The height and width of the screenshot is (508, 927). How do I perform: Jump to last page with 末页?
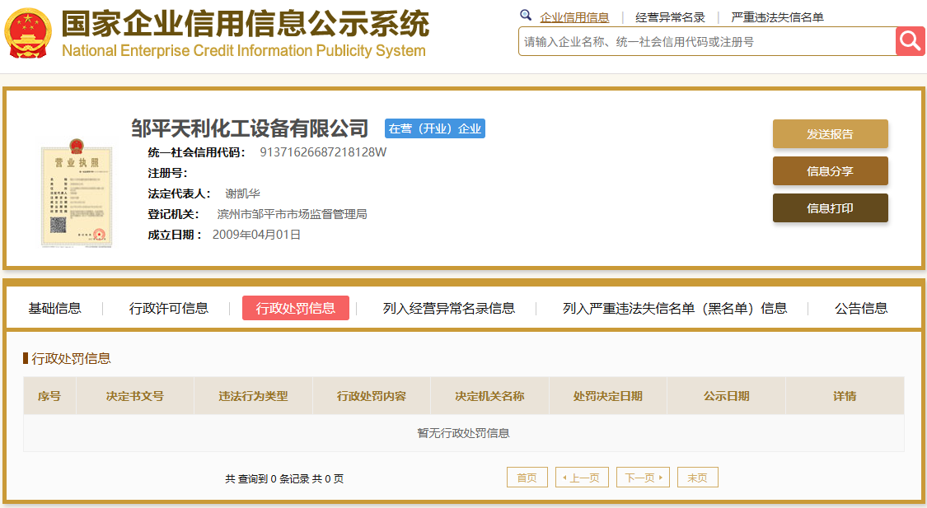click(x=698, y=478)
